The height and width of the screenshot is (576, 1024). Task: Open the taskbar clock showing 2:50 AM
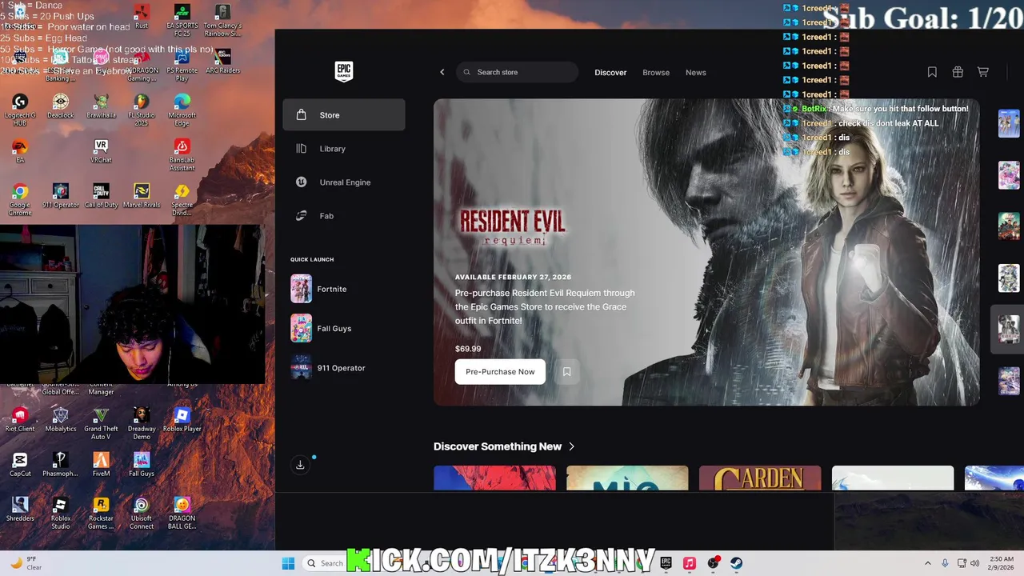(x=1000, y=563)
